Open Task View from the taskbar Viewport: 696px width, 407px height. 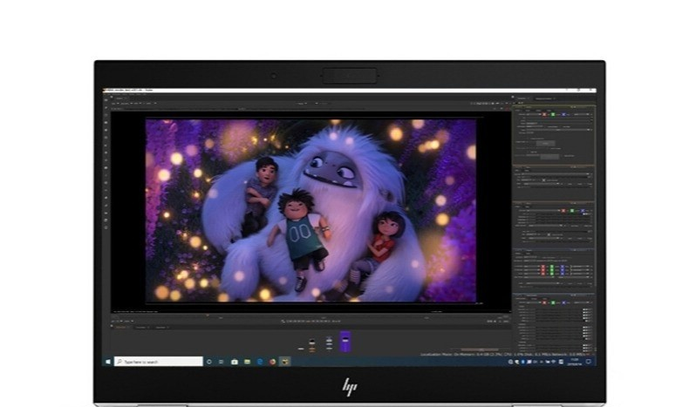pos(221,362)
